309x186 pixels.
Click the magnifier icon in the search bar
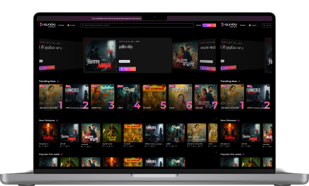click(83, 25)
